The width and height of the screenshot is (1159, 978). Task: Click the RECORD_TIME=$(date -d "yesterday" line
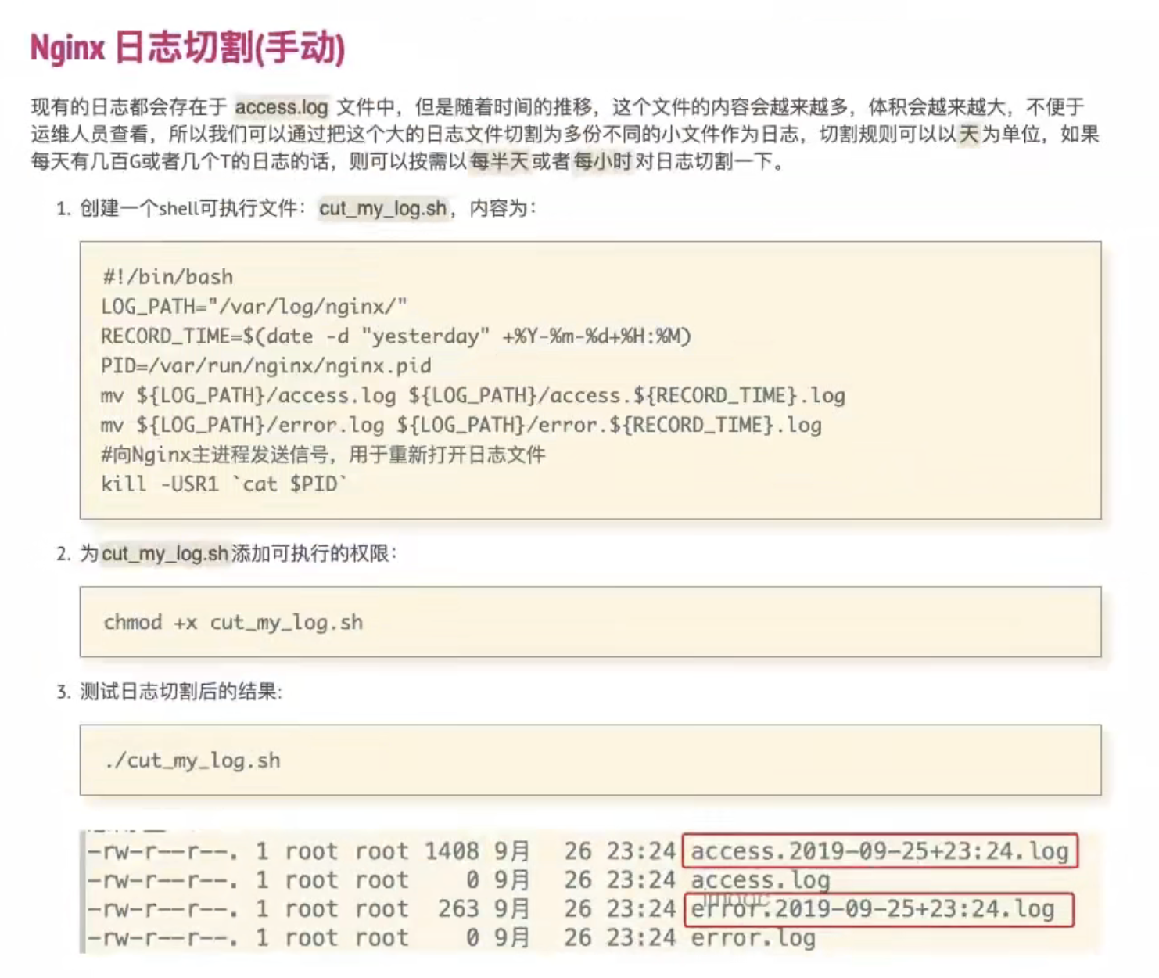pos(396,336)
